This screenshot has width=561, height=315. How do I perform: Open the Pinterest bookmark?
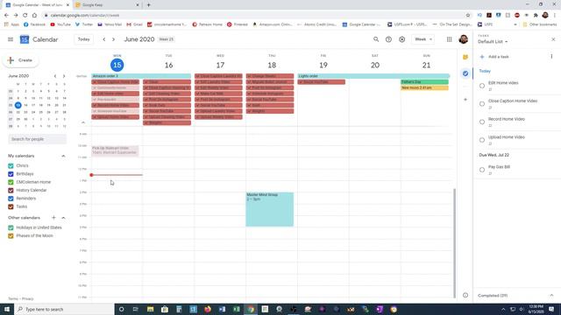[238, 24]
